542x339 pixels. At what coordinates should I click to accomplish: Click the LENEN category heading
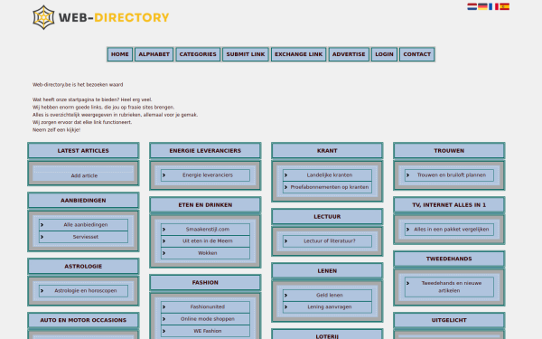pos(327,271)
